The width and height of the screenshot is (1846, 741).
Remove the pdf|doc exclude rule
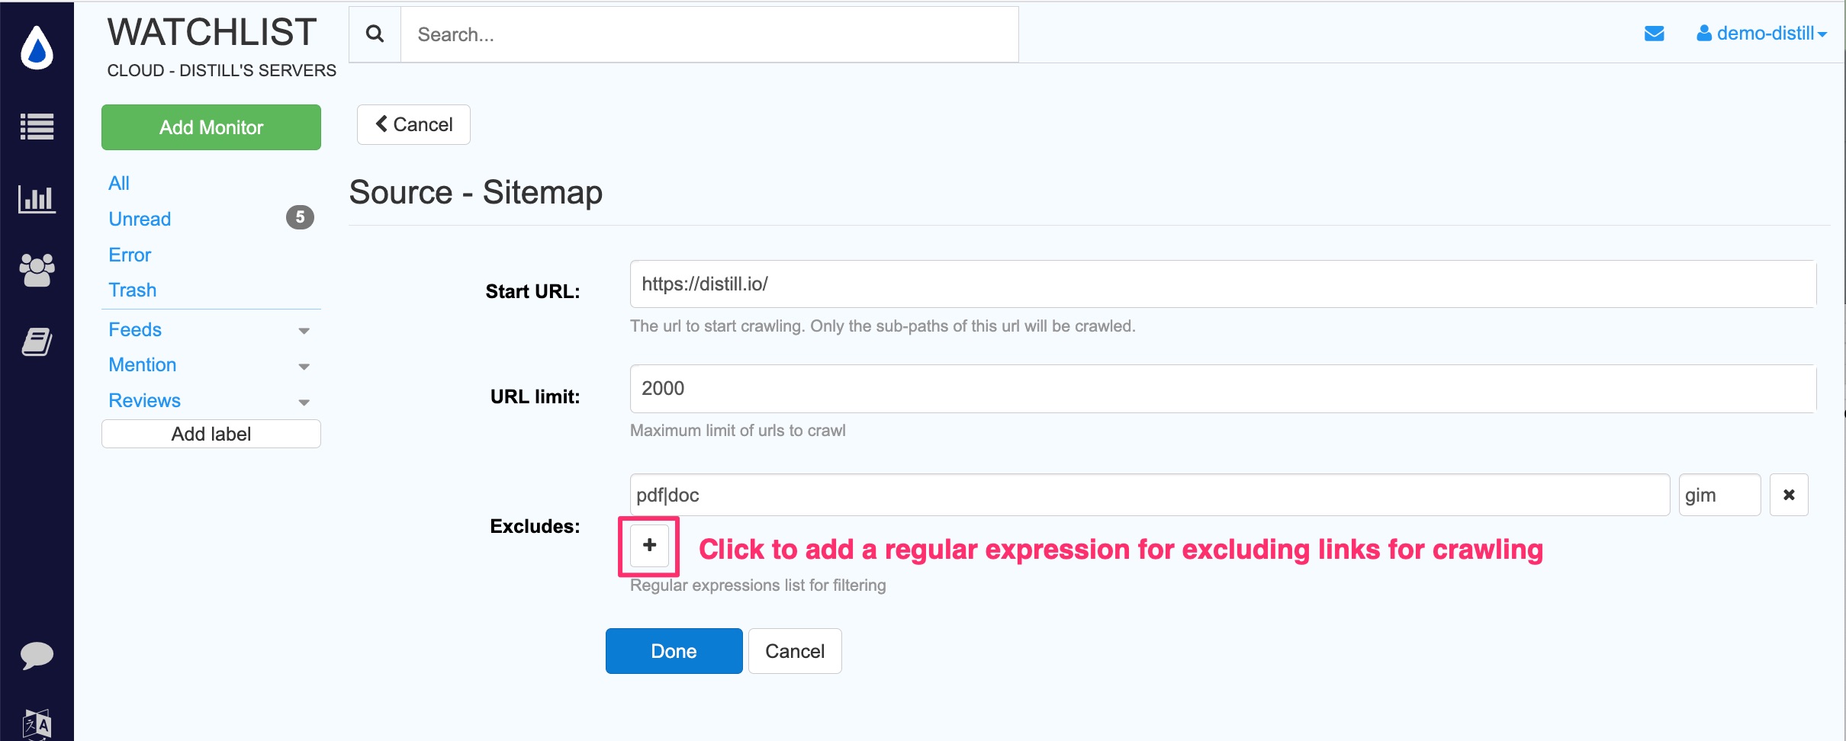coord(1789,494)
